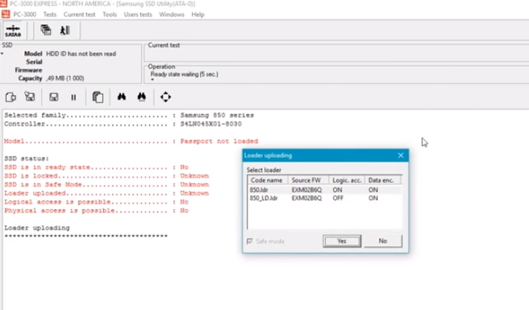
Task: Open the Windows menu
Action: point(172,15)
